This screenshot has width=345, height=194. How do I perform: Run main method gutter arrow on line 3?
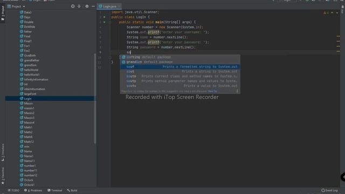pyautogui.click(x=105, y=22)
